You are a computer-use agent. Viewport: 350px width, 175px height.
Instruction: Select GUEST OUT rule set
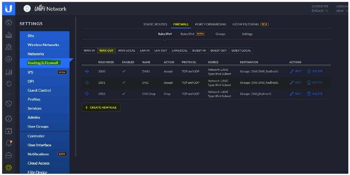219,51
